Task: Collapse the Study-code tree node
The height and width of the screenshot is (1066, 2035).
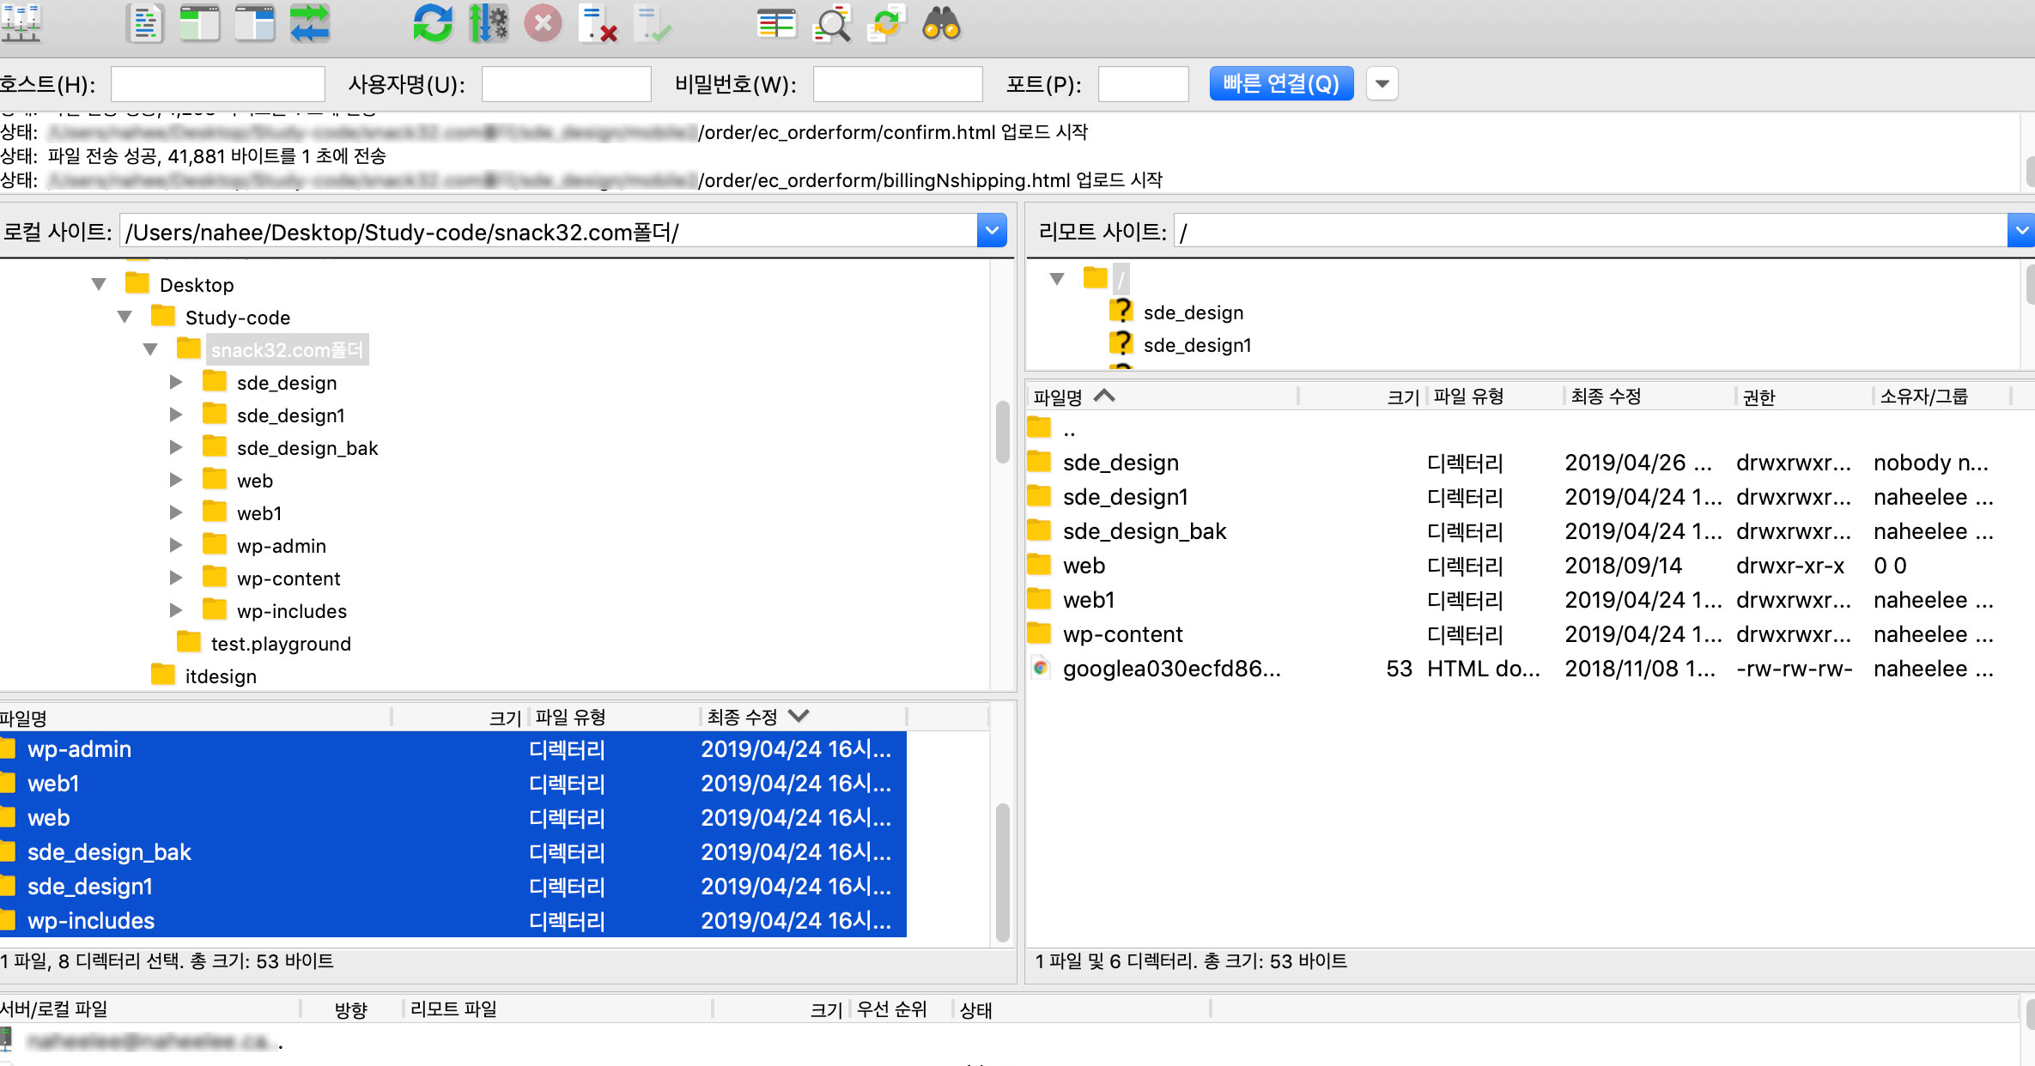Action: tap(125, 317)
